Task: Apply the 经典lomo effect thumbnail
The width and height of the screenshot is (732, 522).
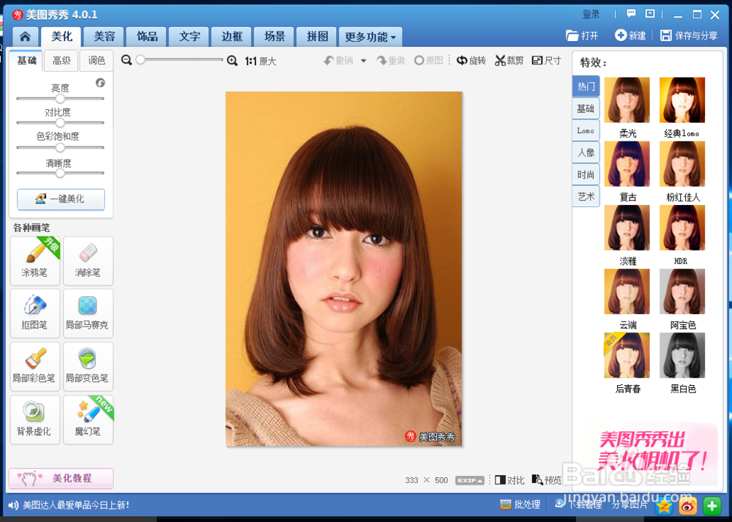Action: [x=682, y=100]
